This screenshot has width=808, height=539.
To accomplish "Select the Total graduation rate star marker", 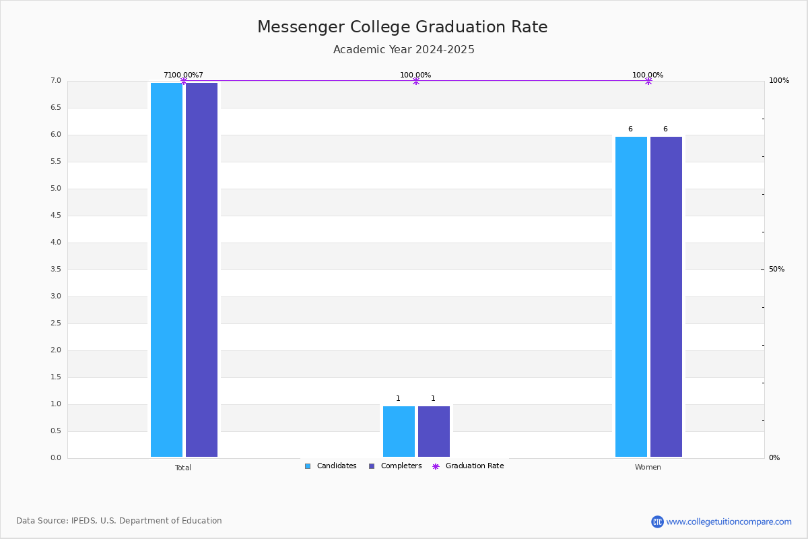I will point(183,81).
